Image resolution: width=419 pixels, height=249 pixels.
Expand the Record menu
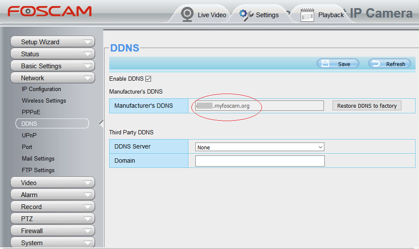52,206
